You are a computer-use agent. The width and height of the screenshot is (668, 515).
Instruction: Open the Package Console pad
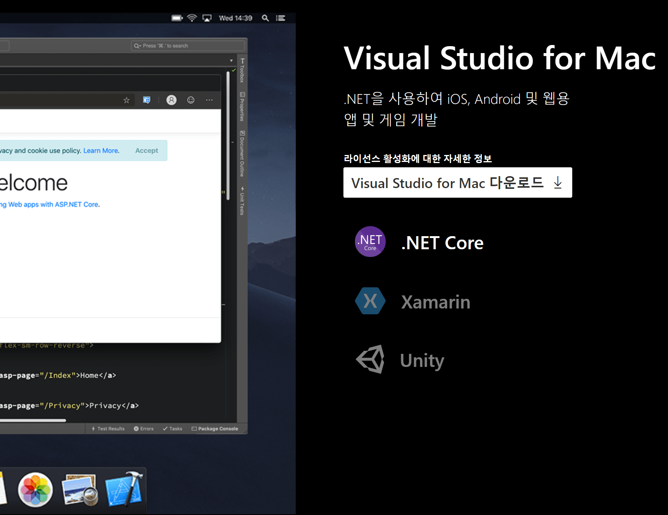point(215,428)
